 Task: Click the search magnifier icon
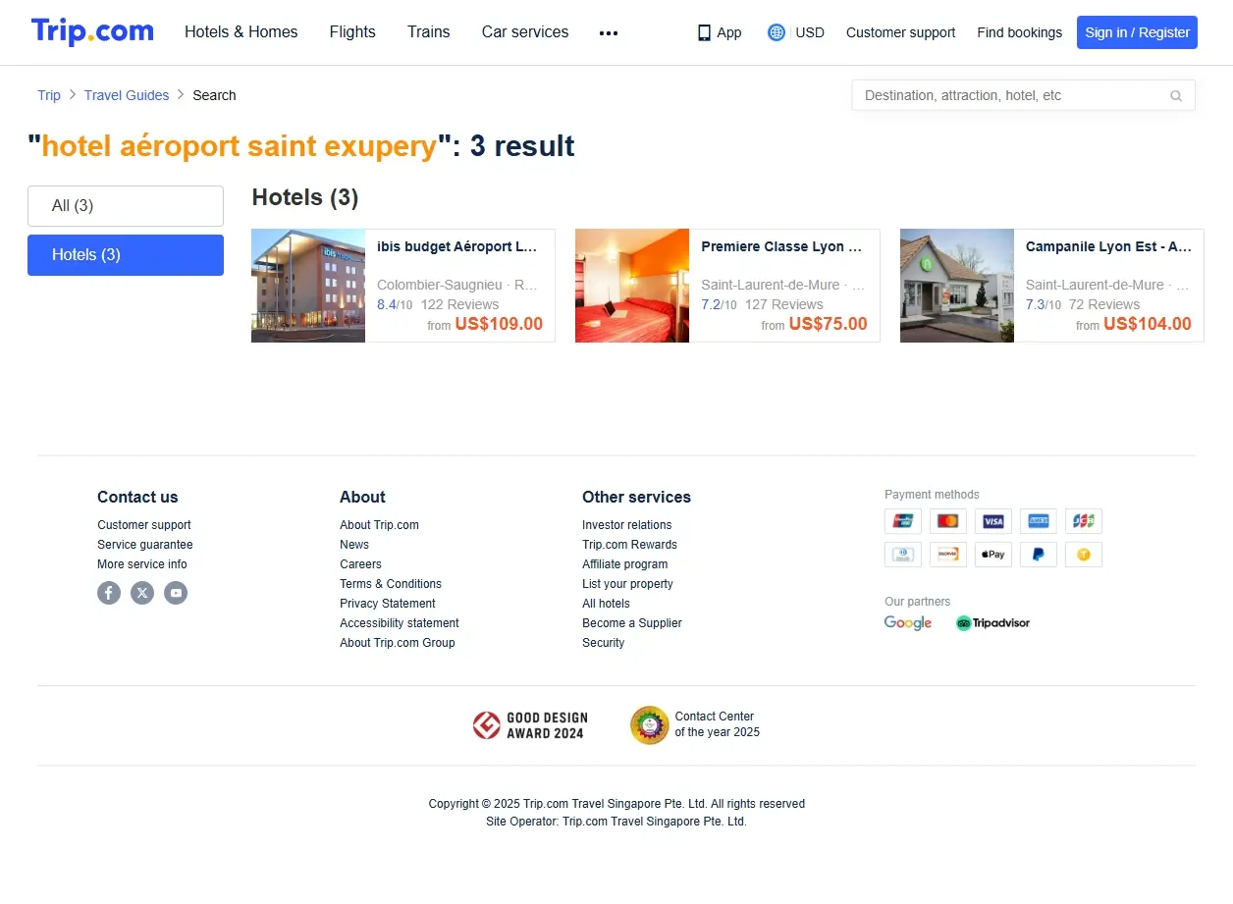[1176, 95]
